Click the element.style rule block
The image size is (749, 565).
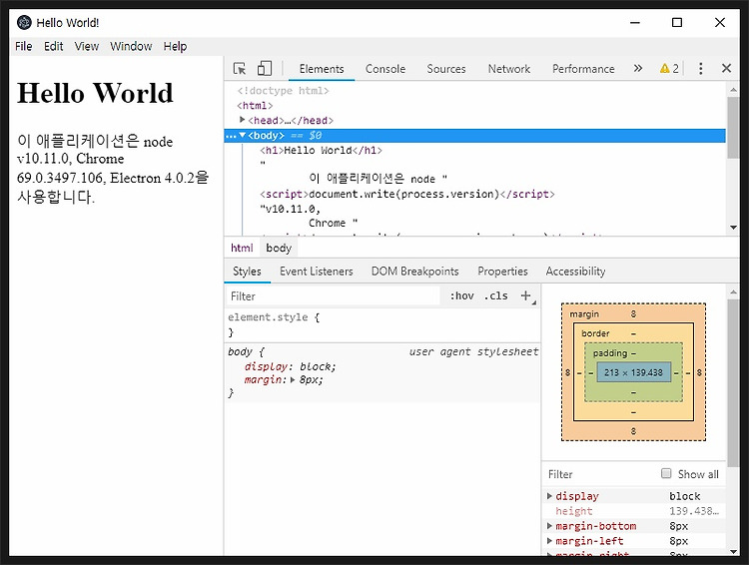pos(382,324)
